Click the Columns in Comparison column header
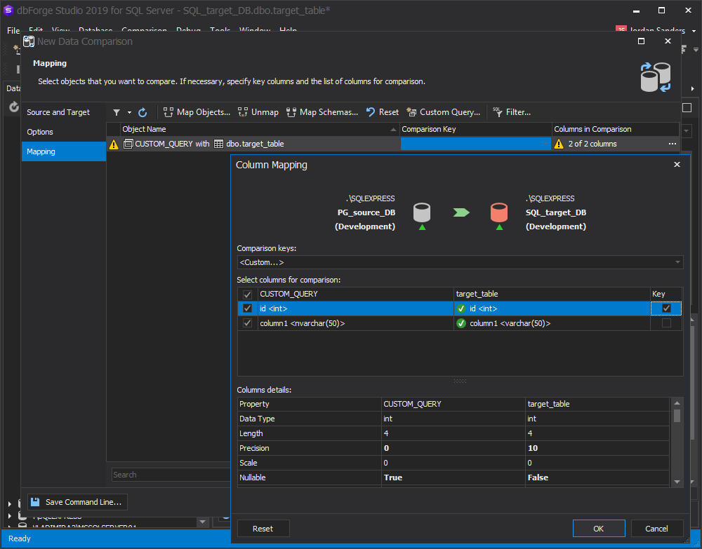 (615, 129)
